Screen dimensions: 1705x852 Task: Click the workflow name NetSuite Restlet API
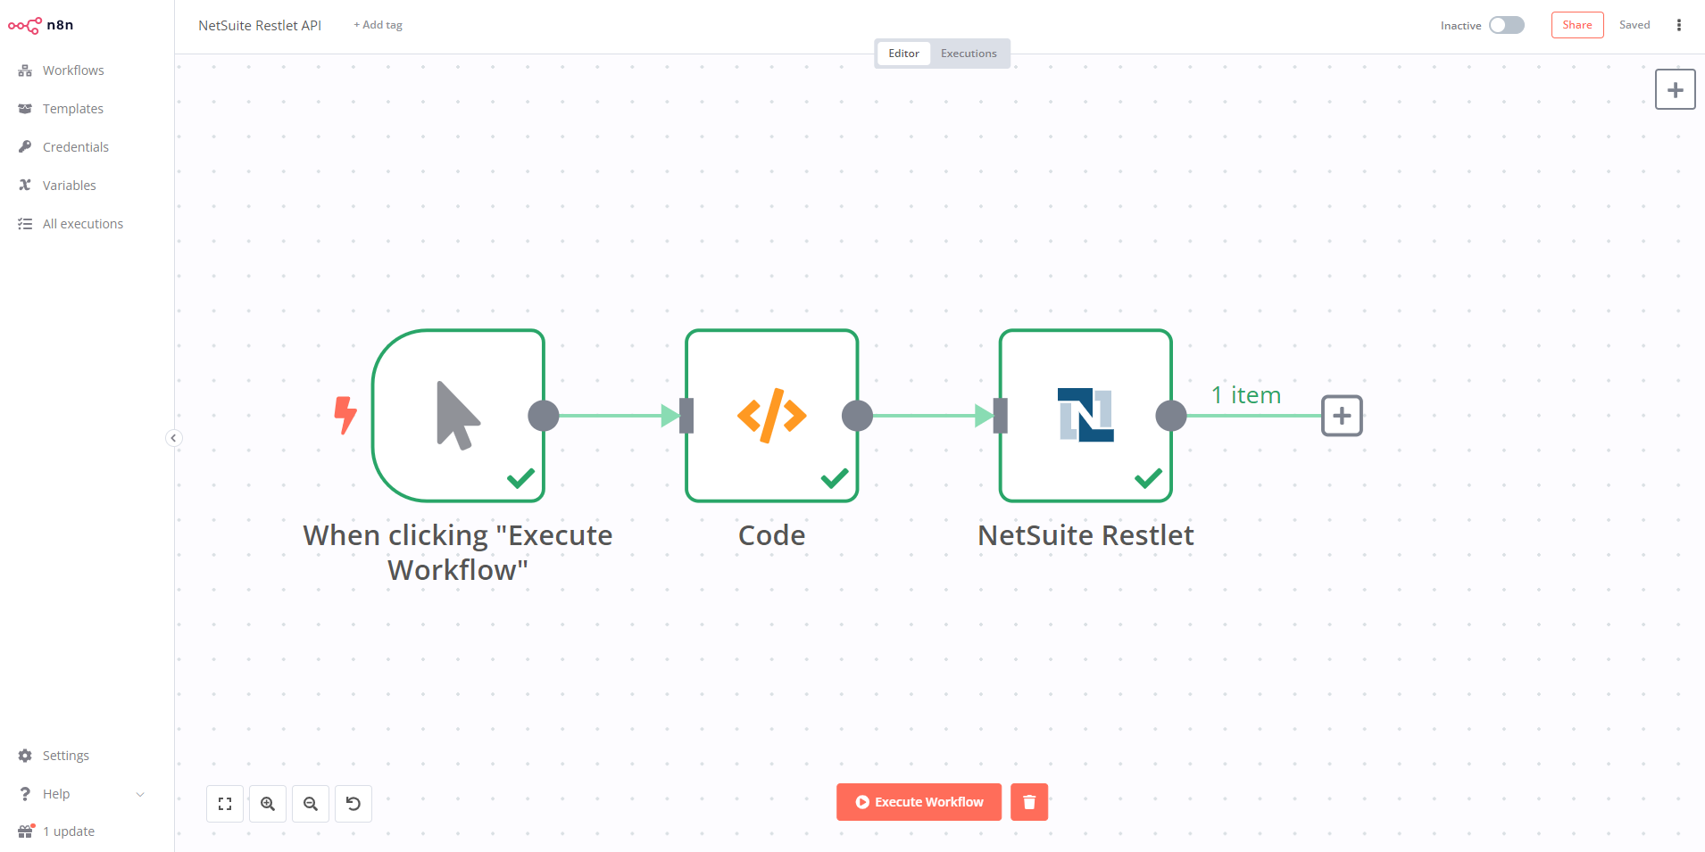click(x=260, y=25)
